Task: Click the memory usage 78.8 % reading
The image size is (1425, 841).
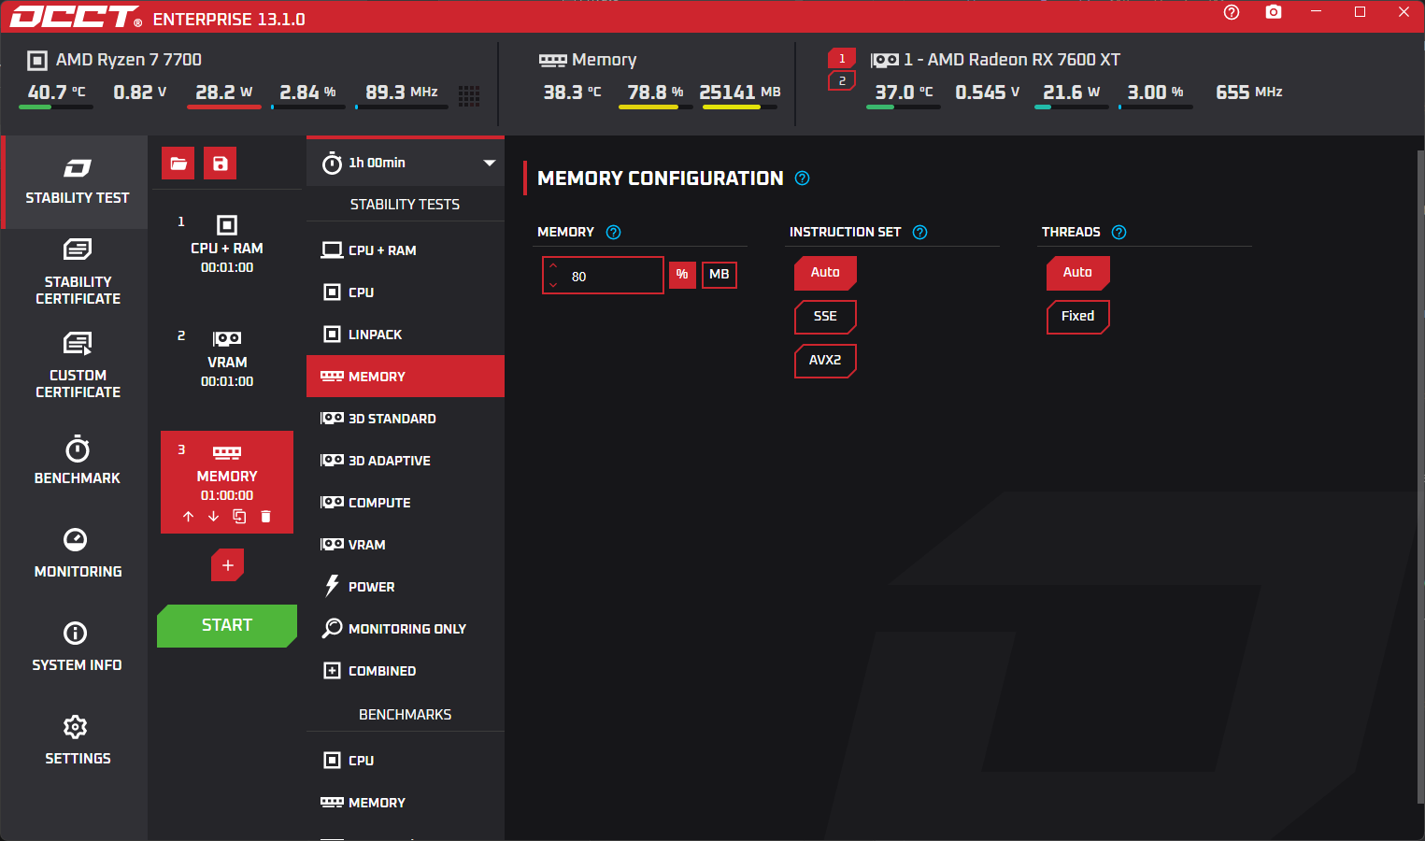Action: [655, 93]
